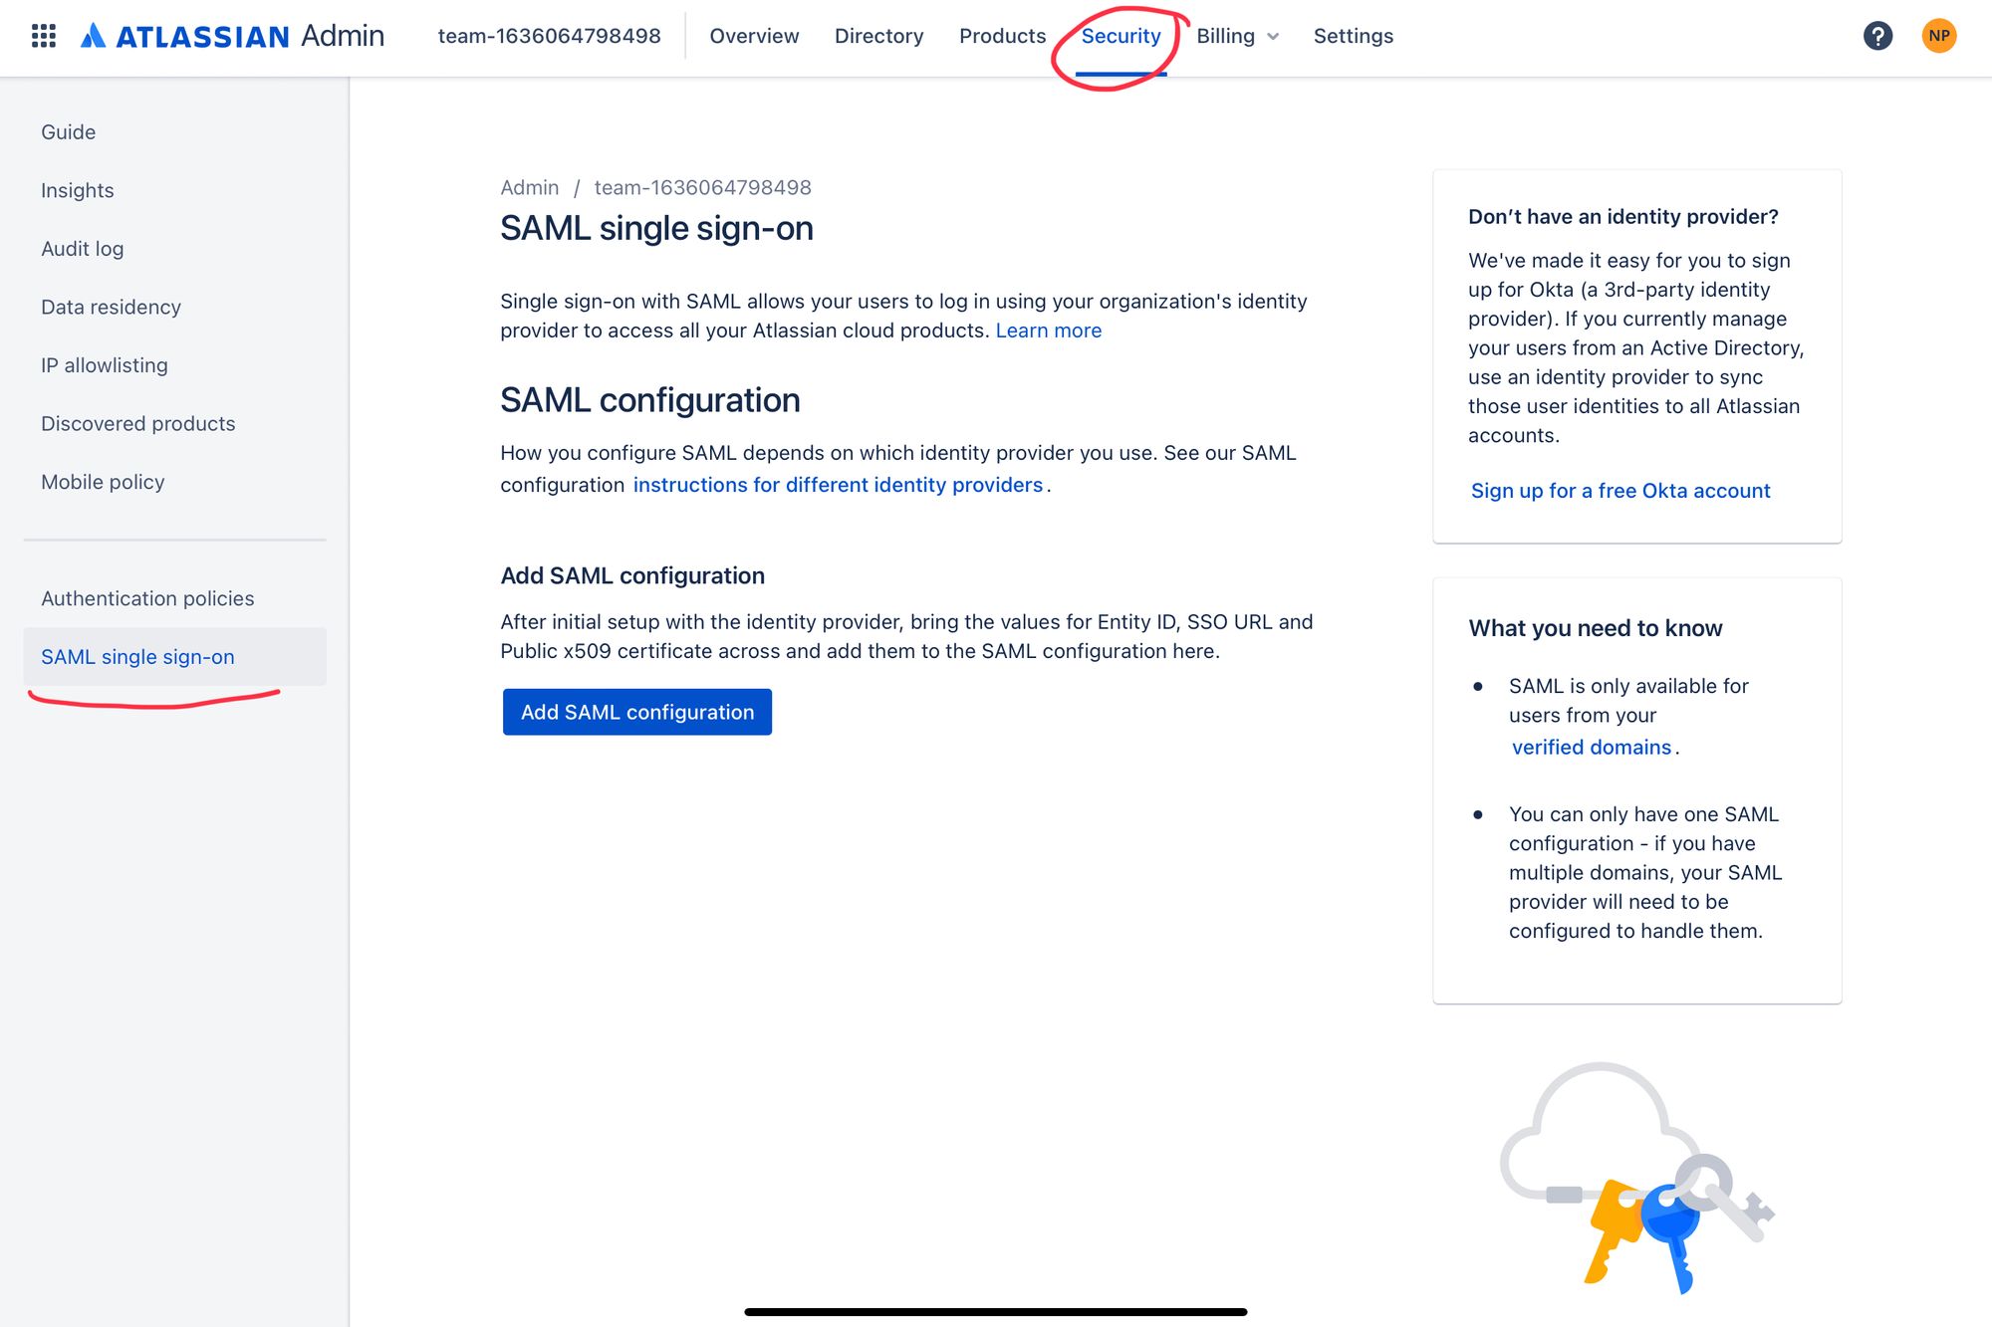
Task: Open the Settings tab
Action: pos(1353,36)
